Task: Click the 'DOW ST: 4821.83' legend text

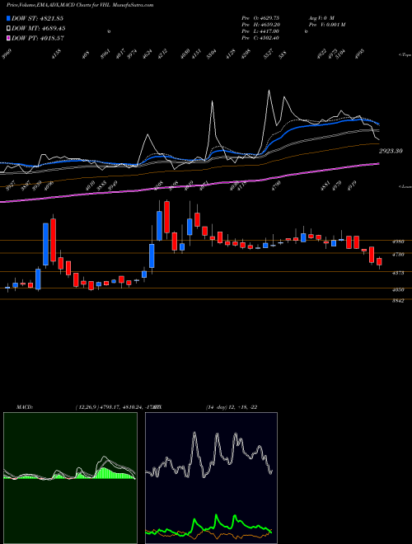Action: (37, 18)
